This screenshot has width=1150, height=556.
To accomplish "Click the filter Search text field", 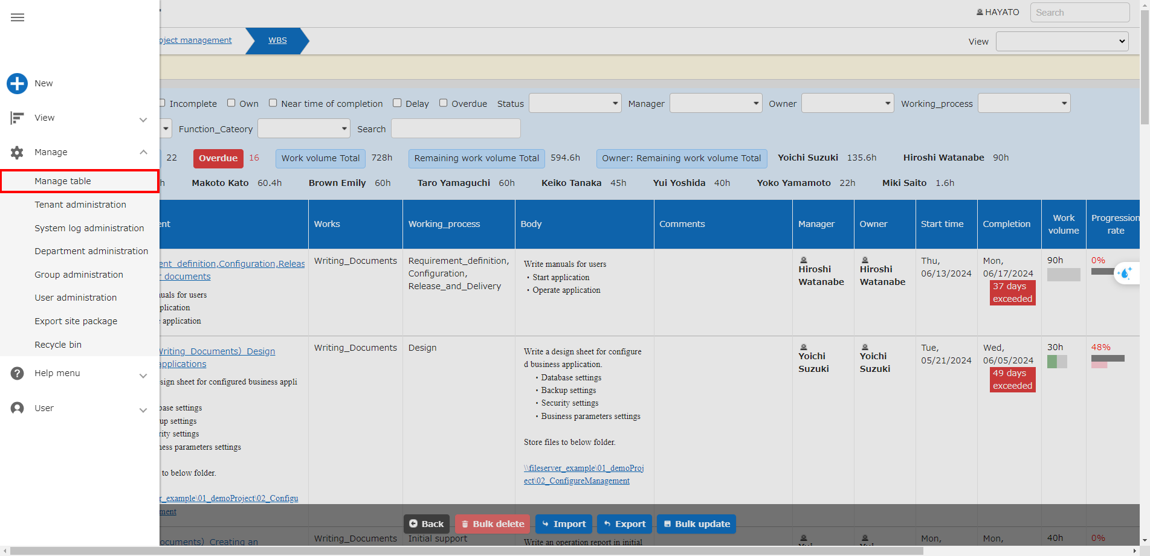I will tap(456, 129).
